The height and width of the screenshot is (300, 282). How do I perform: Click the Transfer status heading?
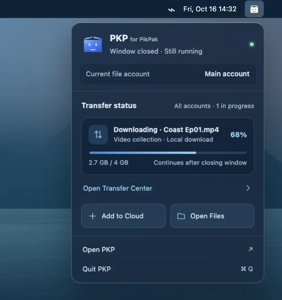coord(109,105)
